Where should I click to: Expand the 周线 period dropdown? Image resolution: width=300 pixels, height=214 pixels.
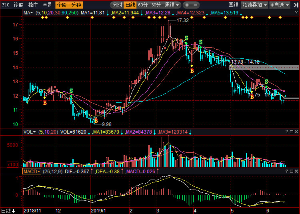tap(172, 5)
